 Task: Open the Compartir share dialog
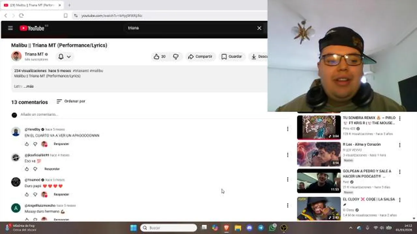tap(200, 57)
